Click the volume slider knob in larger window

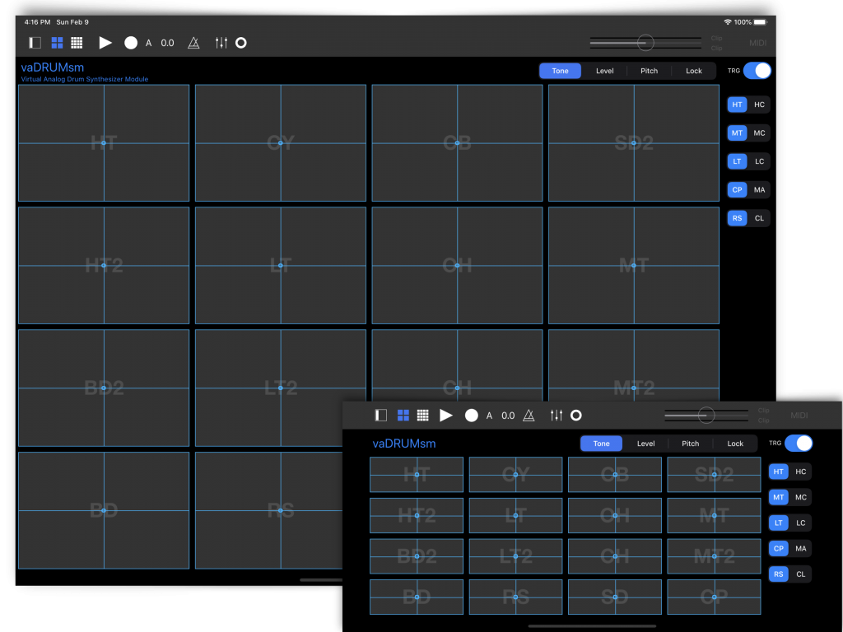coord(645,42)
